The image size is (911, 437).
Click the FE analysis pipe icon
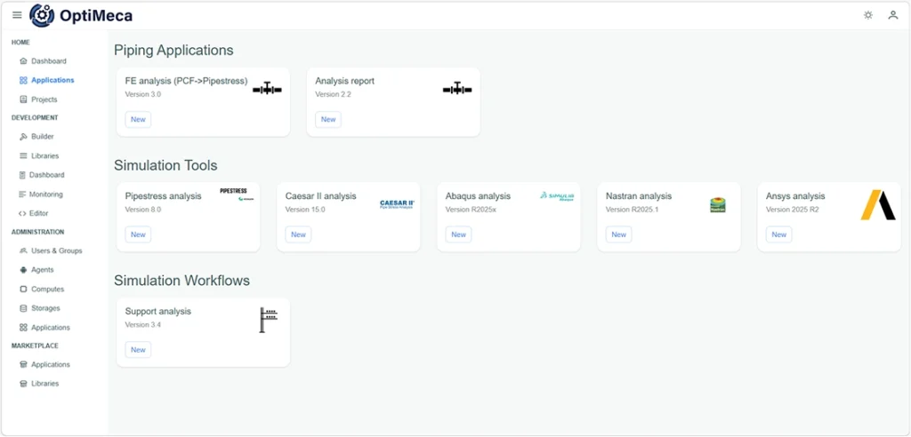pyautogui.click(x=267, y=89)
